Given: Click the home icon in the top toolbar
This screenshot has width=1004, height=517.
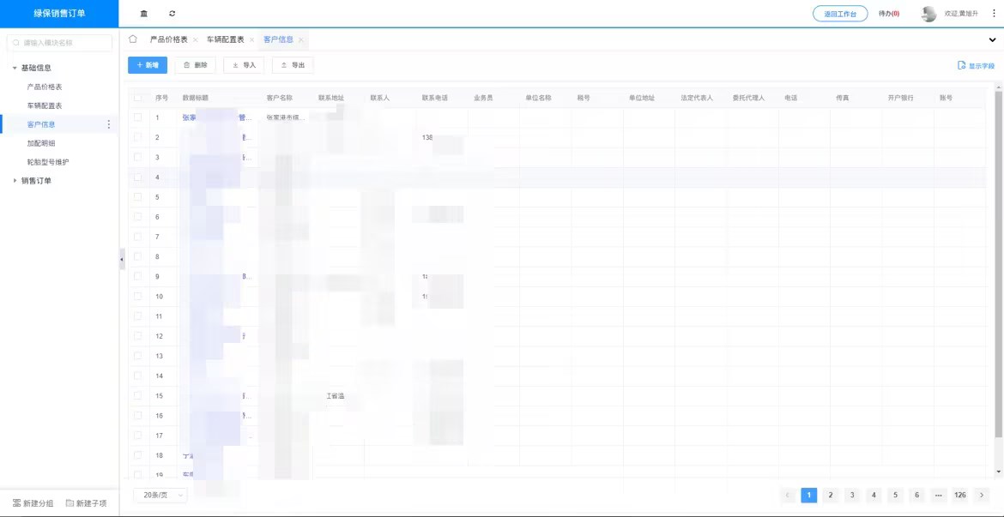Looking at the screenshot, I should [x=143, y=13].
